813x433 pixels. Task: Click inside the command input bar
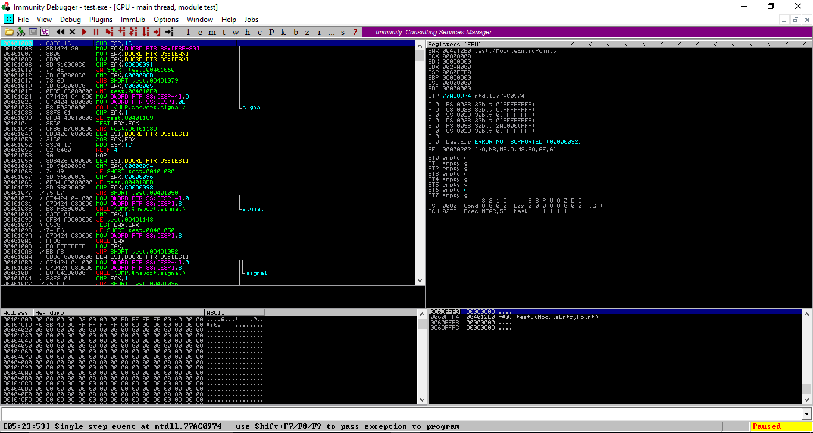(x=399, y=414)
